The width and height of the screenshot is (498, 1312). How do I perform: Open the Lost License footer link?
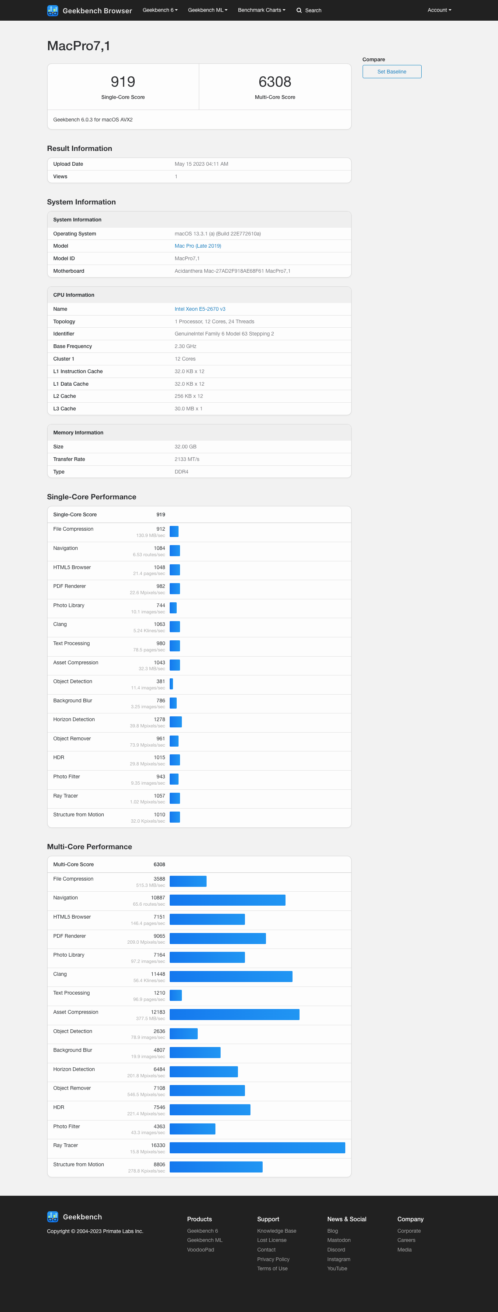pyautogui.click(x=272, y=1240)
